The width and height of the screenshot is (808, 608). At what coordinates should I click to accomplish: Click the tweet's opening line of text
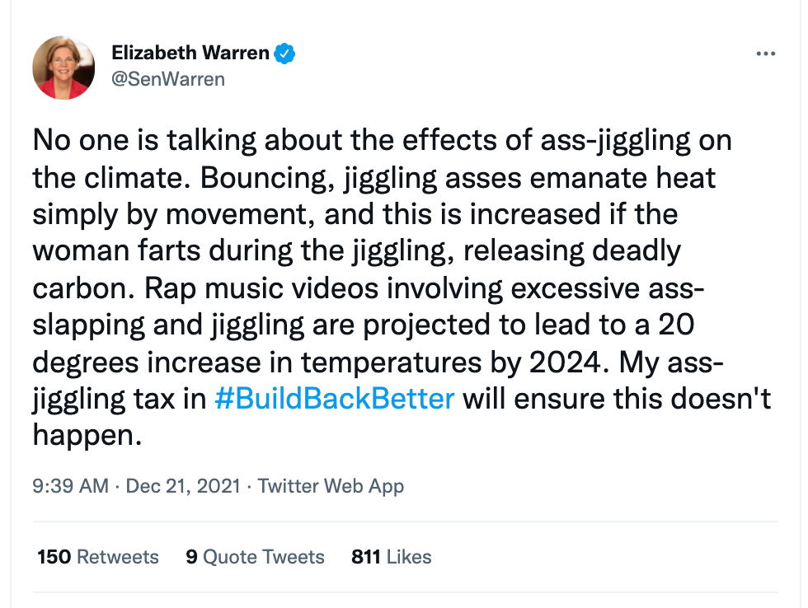[x=382, y=140]
